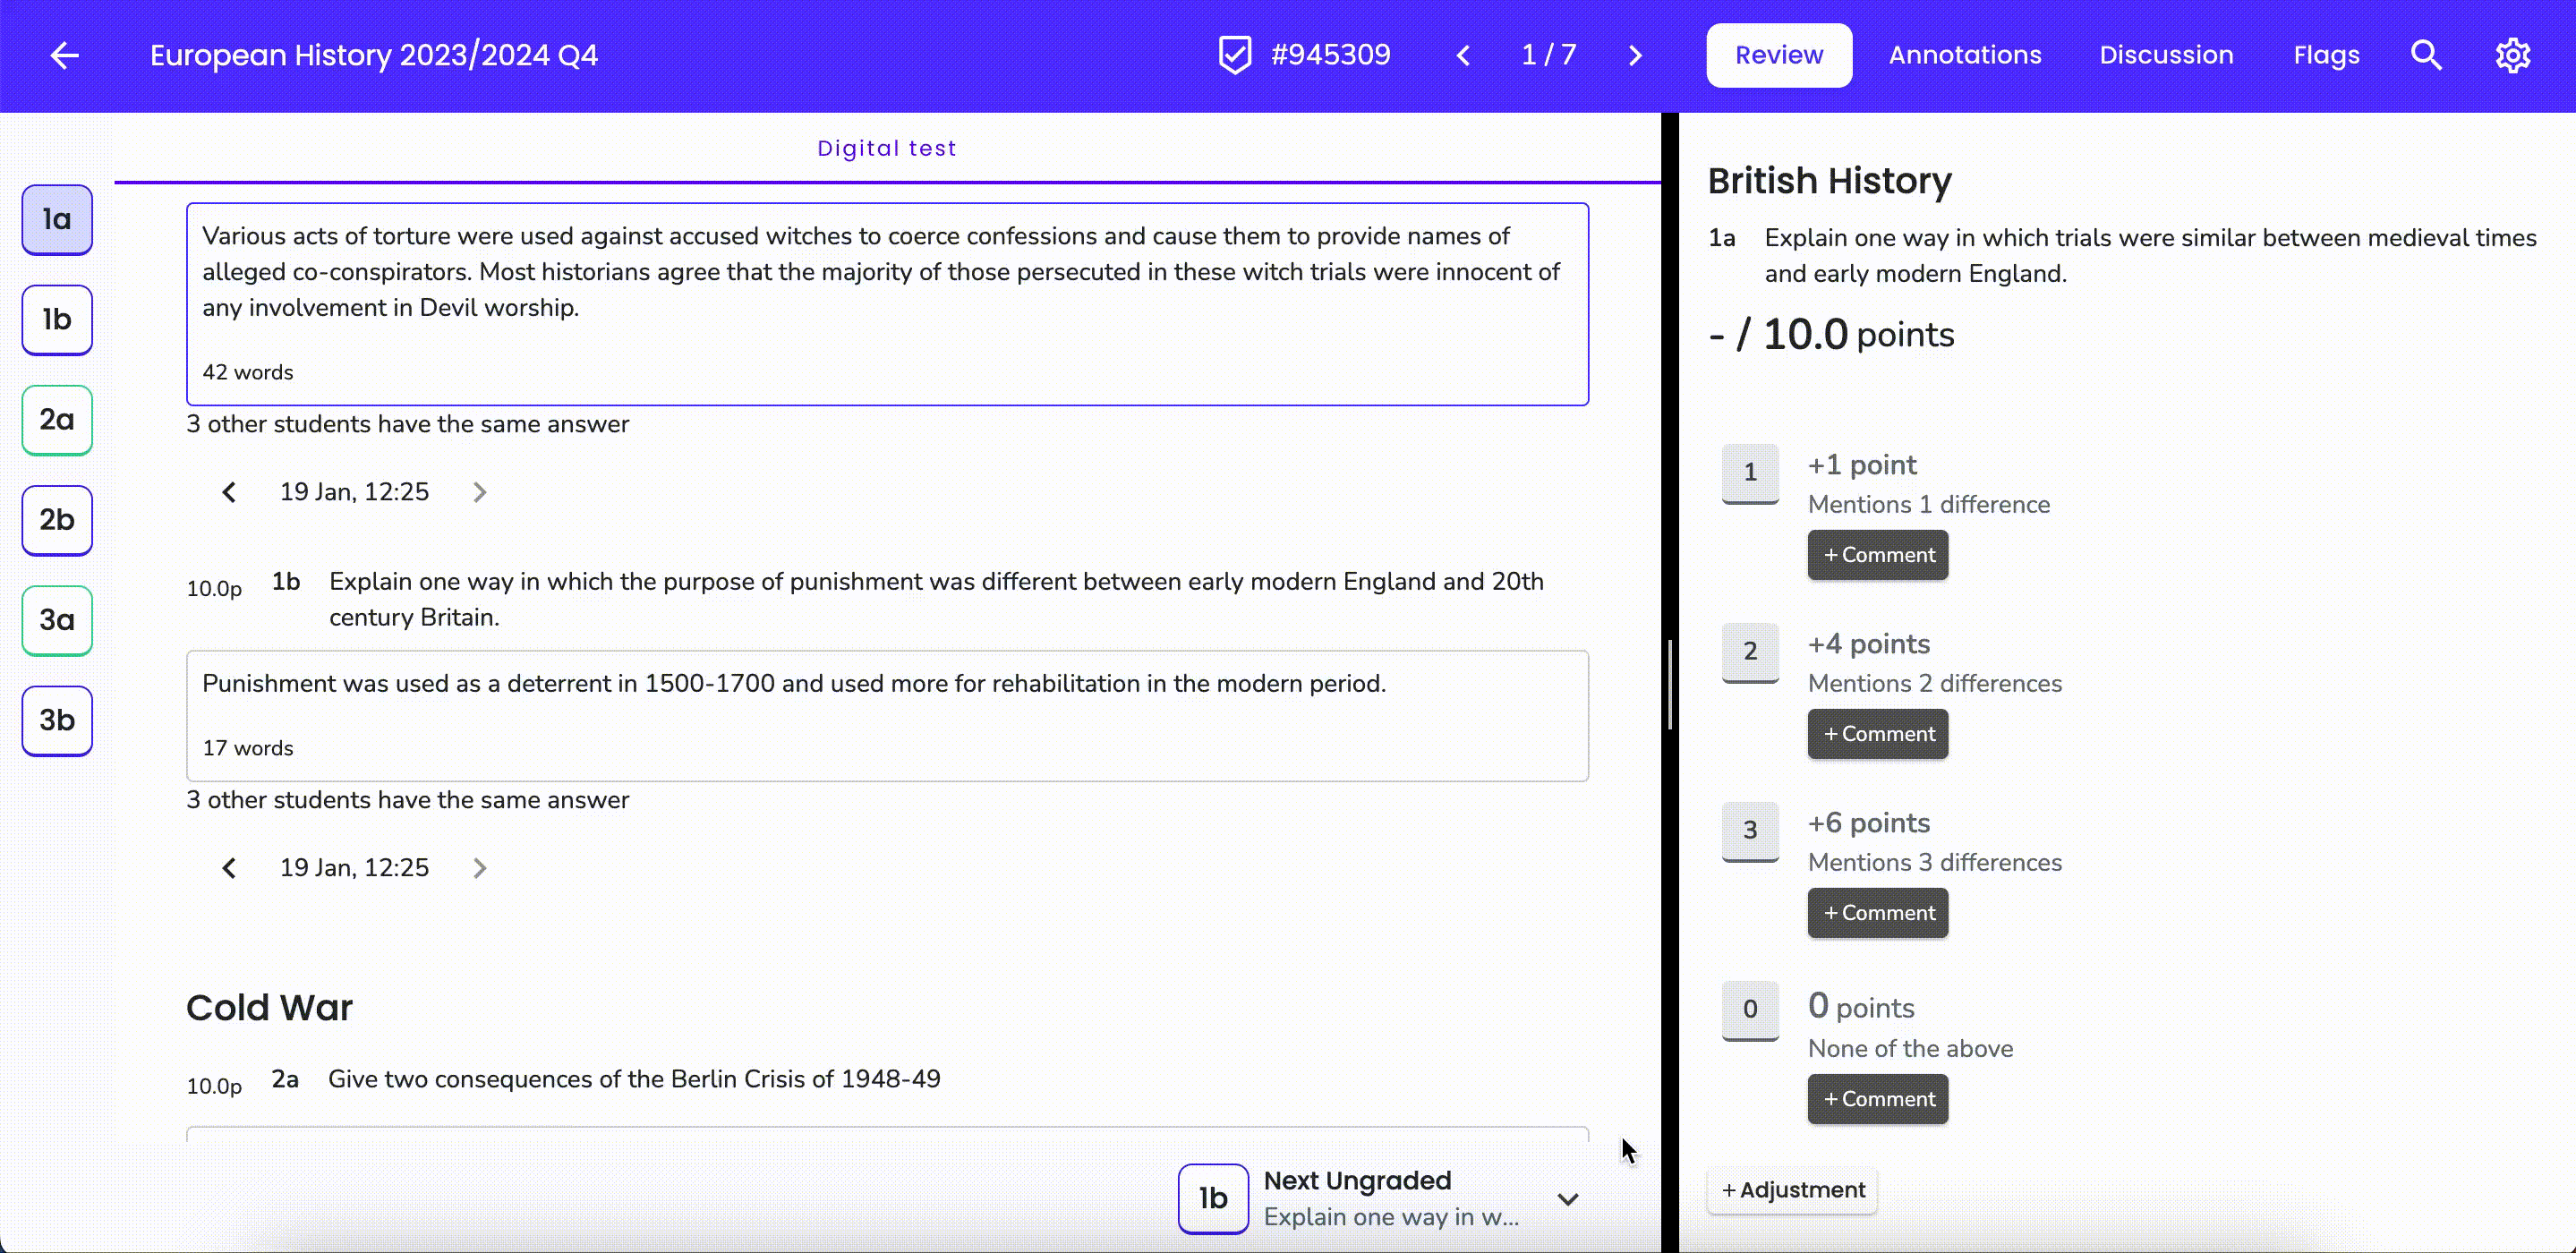
Task: Click the submission shield check icon
Action: pyautogui.click(x=1235, y=55)
